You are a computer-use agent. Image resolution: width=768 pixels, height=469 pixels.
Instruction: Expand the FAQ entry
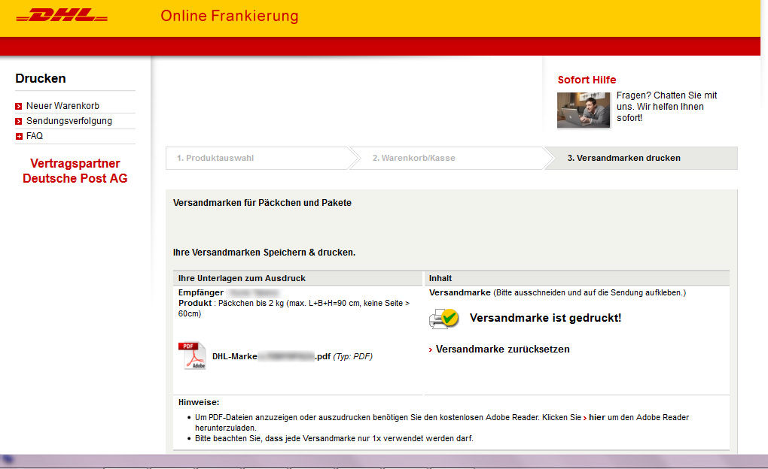click(35, 136)
